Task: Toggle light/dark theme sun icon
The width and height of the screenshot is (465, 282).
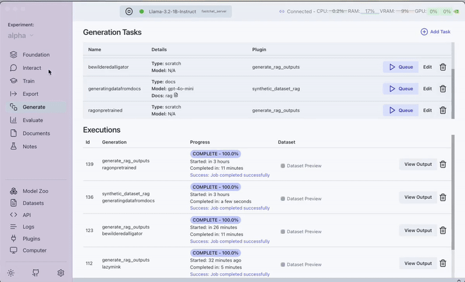Action: (10, 273)
